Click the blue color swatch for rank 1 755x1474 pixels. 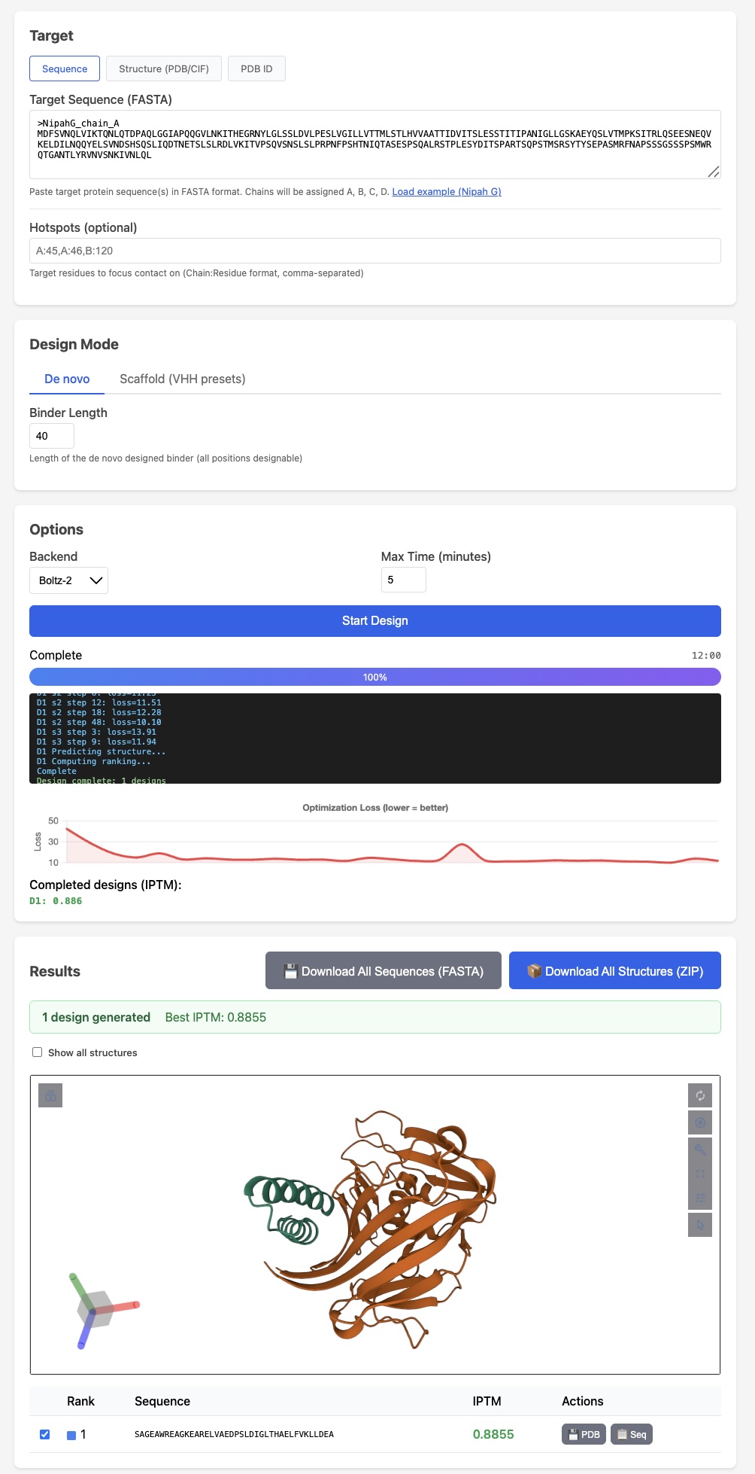pyautogui.click(x=71, y=1435)
